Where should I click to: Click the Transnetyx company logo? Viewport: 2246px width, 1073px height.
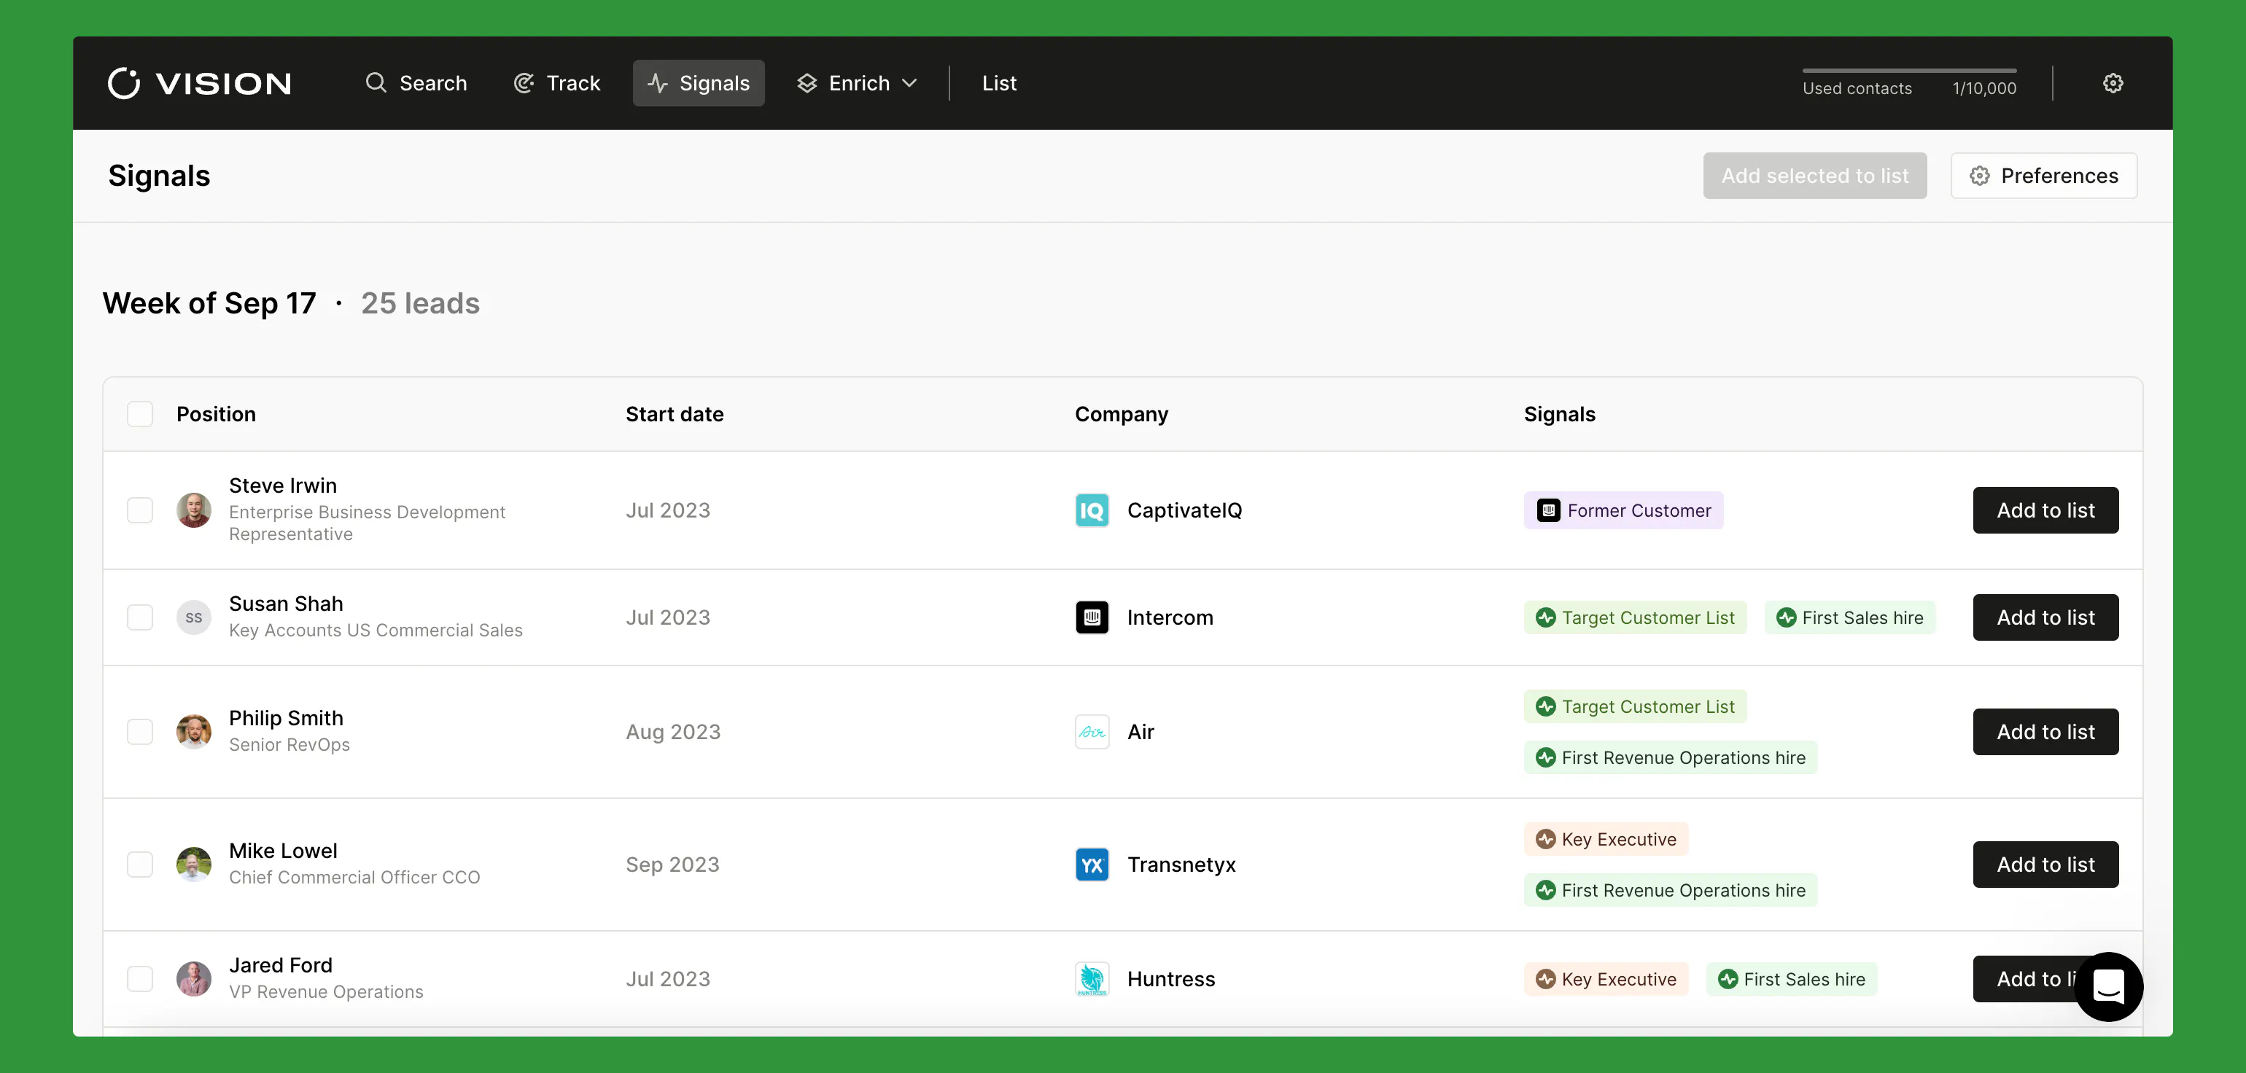[1092, 864]
